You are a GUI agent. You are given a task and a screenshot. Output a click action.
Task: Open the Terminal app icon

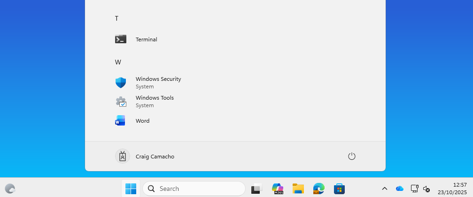(121, 39)
